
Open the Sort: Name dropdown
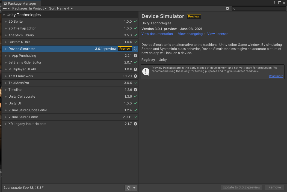pyautogui.click(x=61, y=8)
